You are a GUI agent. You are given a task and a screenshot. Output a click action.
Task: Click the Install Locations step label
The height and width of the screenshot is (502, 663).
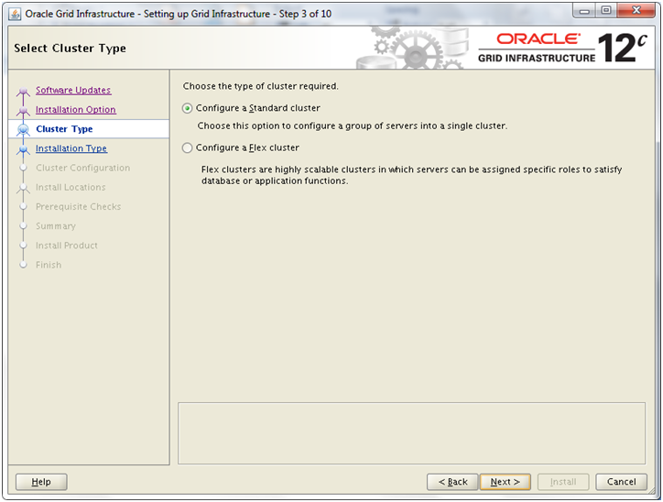coord(71,188)
